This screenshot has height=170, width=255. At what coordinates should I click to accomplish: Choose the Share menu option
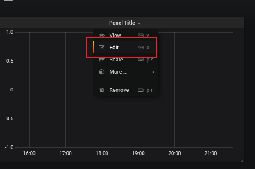click(x=116, y=60)
